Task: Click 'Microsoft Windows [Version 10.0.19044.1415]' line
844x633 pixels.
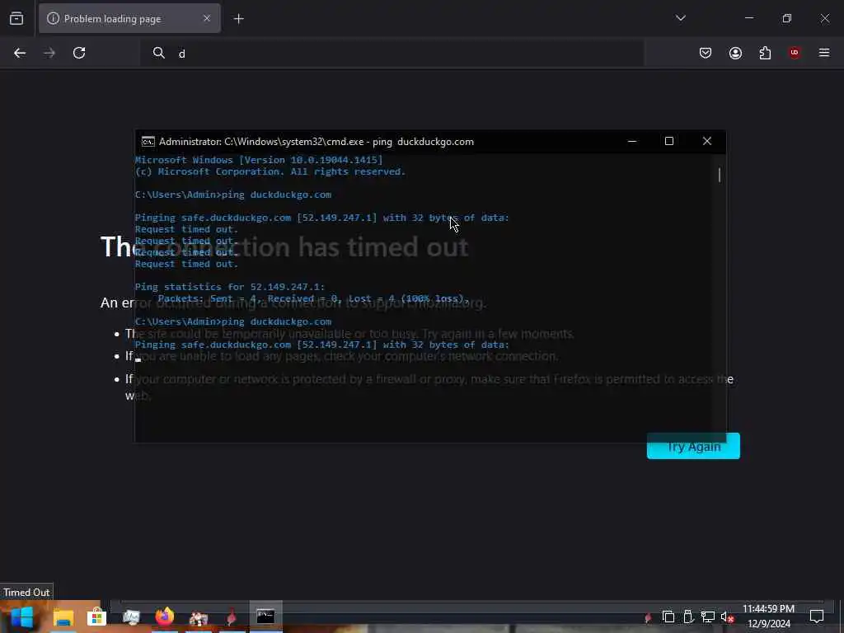Action: (258, 160)
